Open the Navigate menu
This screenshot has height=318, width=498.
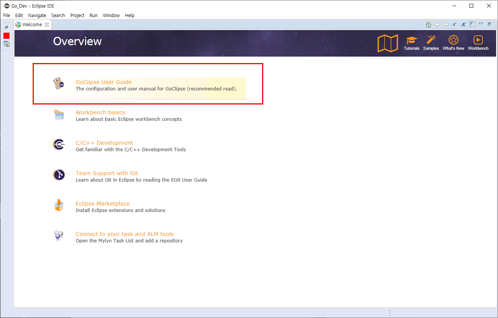tap(37, 16)
